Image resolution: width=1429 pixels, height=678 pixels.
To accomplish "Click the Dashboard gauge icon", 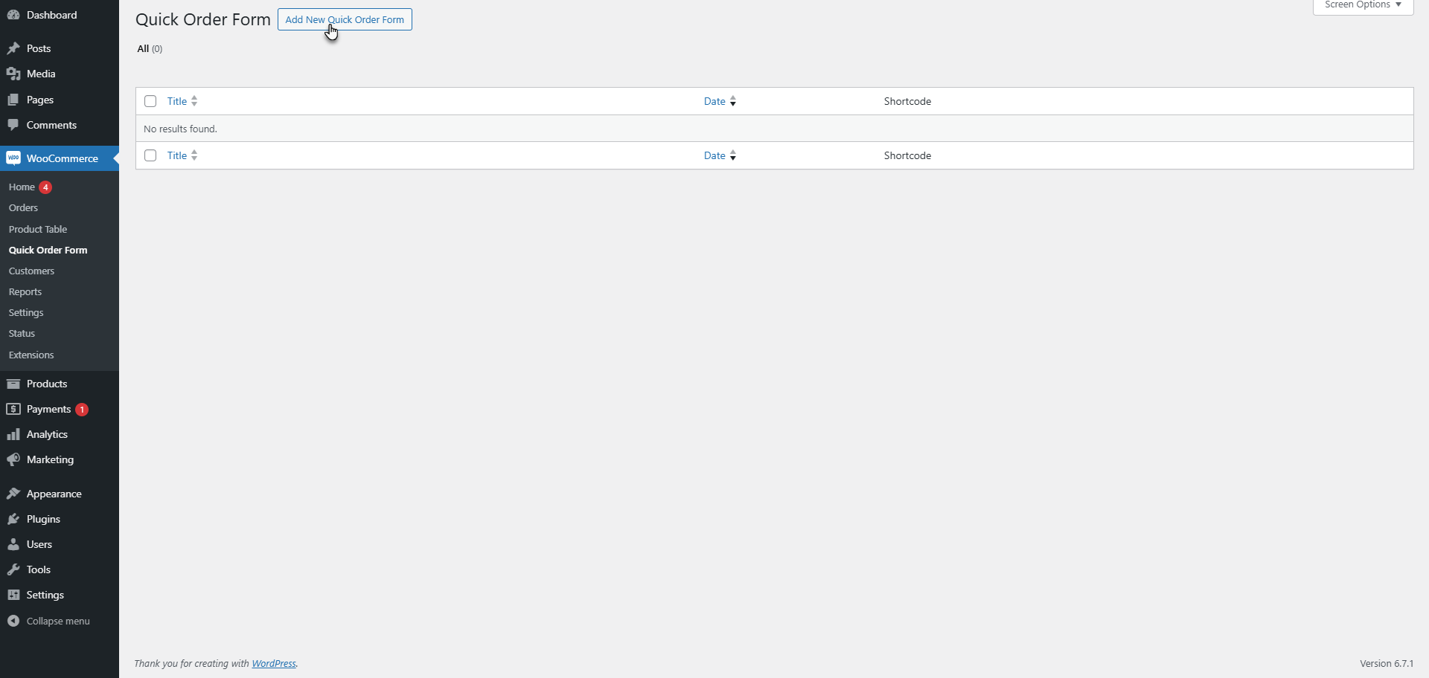I will tap(13, 15).
